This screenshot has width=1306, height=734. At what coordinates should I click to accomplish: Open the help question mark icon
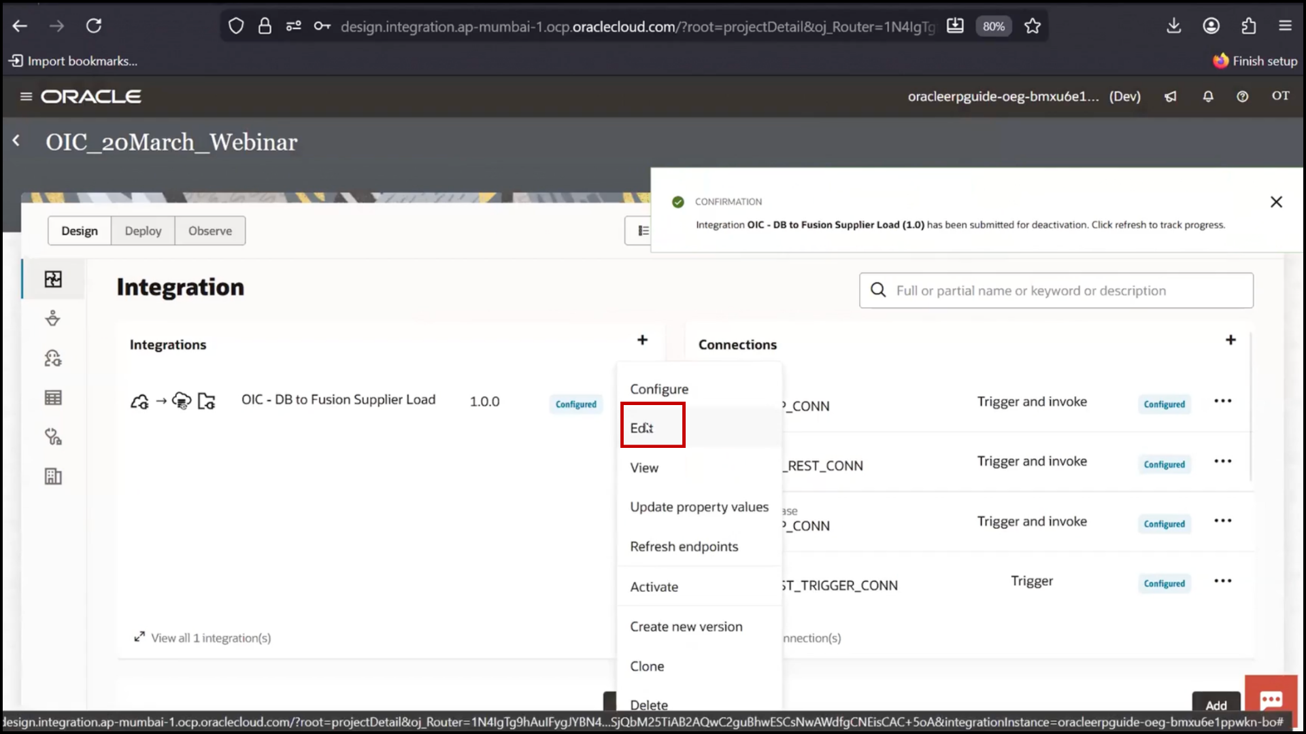(1242, 97)
